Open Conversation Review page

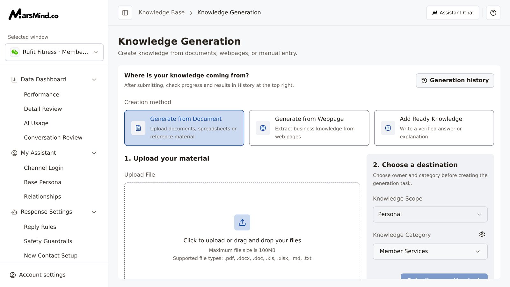[x=53, y=137]
